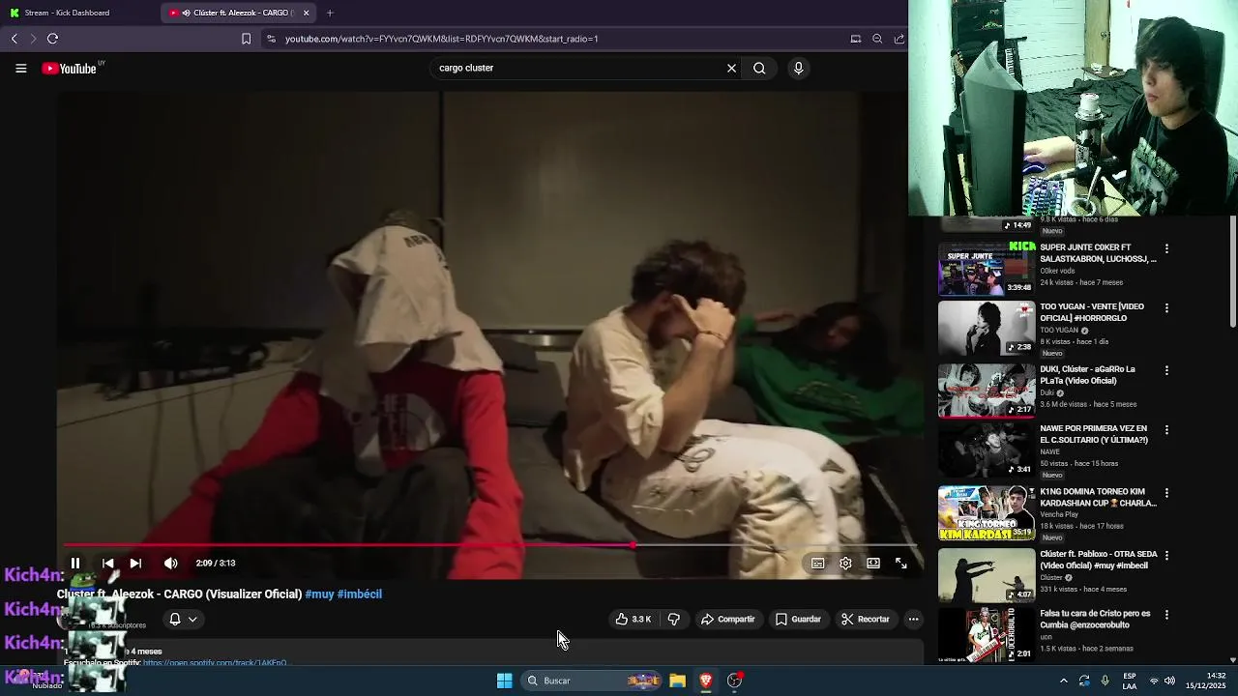This screenshot has height=696, width=1238.
Task: Open options menu for DUKI aGaRRo La PLaTa
Action: [x=1166, y=370]
